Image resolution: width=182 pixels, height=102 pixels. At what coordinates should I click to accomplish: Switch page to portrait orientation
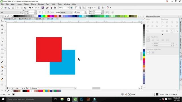point(40,12)
